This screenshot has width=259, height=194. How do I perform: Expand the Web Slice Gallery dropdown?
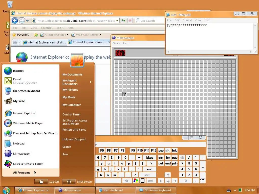click(100, 35)
